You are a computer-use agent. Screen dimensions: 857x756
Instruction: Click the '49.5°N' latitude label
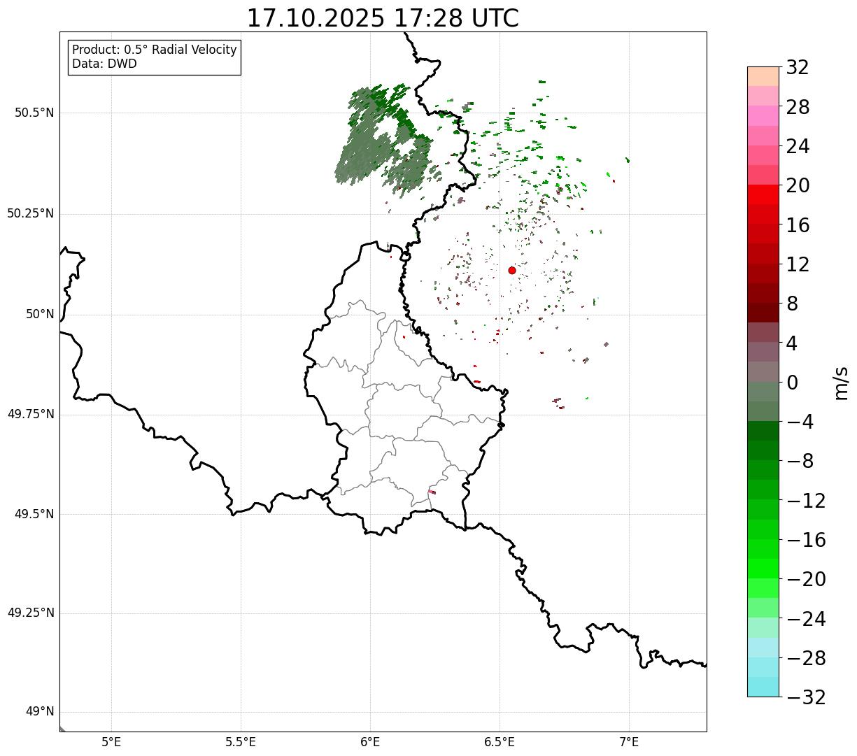pyautogui.click(x=34, y=514)
